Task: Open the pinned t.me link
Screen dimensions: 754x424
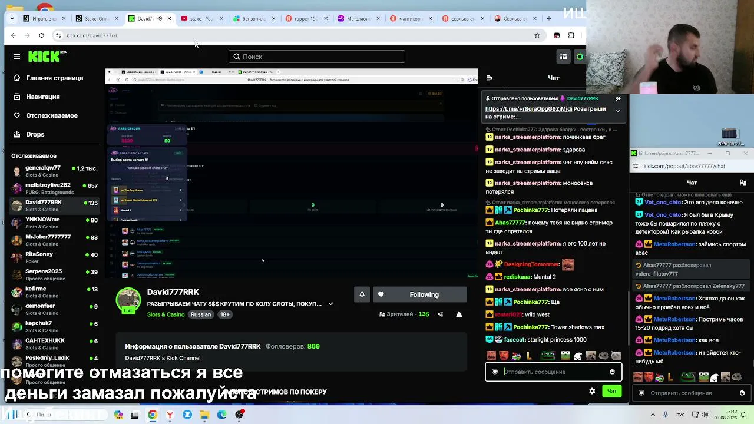Action: point(528,109)
